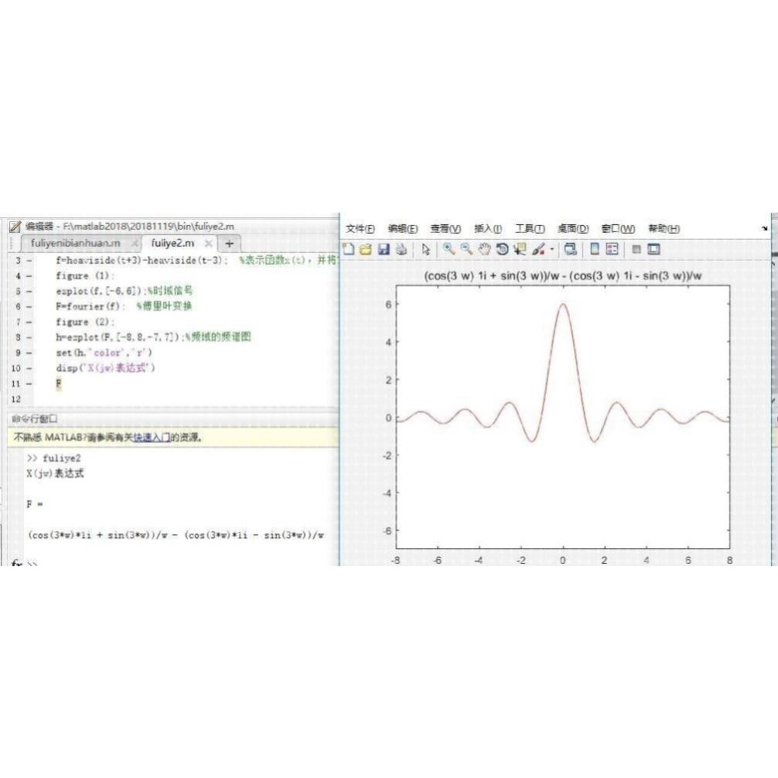This screenshot has height=778, width=778.
Task: Print the figure using the printer icon
Action: point(401,249)
